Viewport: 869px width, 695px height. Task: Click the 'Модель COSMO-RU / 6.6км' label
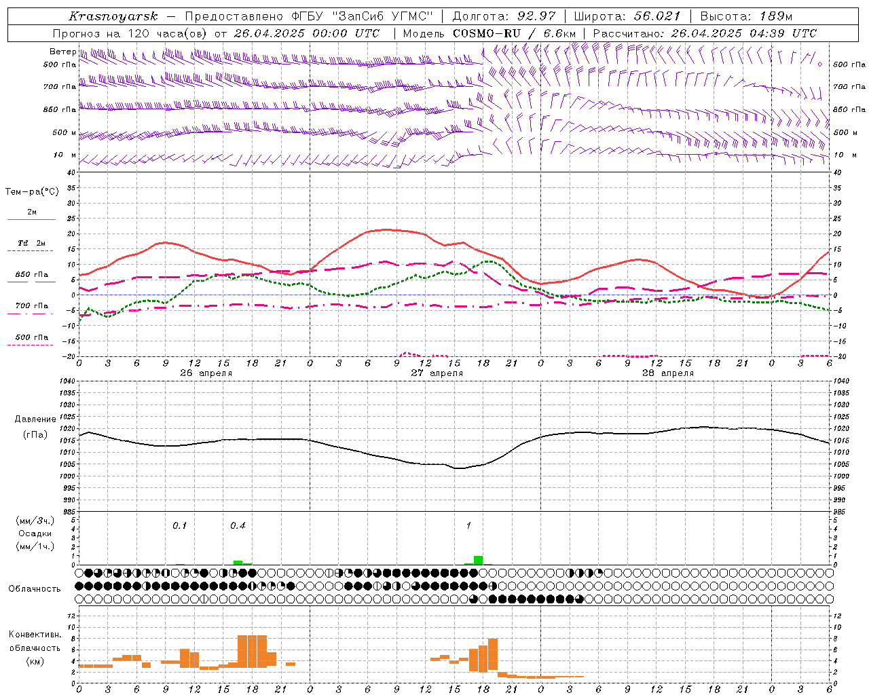[x=489, y=33]
